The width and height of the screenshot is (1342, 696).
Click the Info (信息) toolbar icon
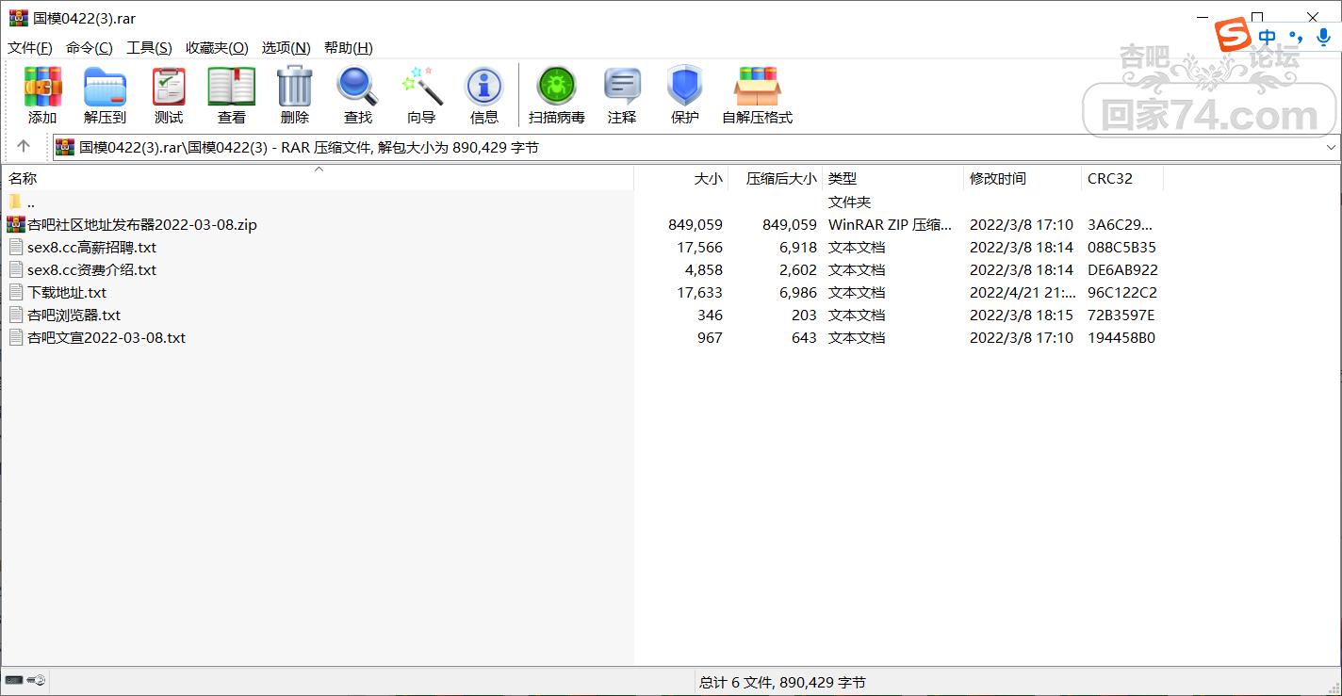[x=484, y=87]
